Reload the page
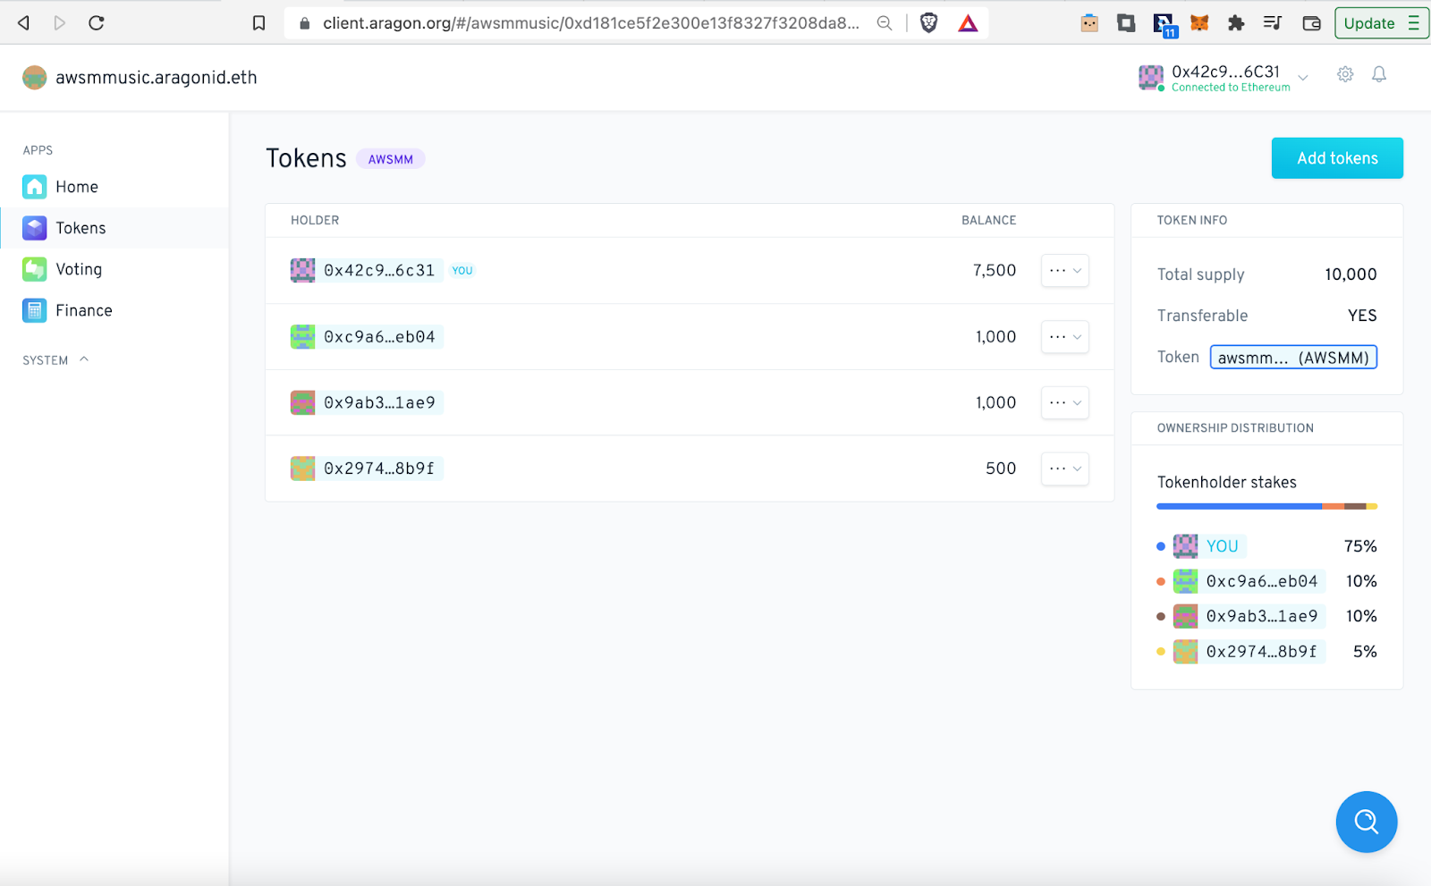The height and width of the screenshot is (886, 1431). (97, 23)
